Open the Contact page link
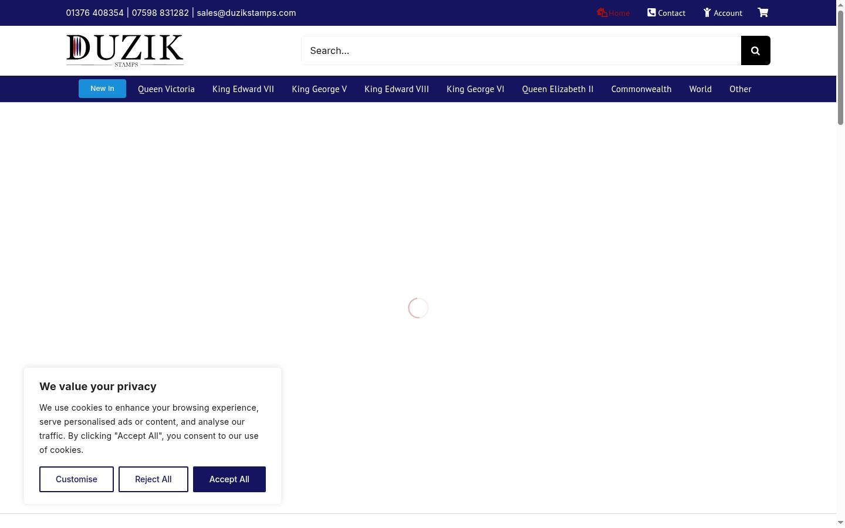Viewport: 845px width, 528px height. click(x=666, y=13)
